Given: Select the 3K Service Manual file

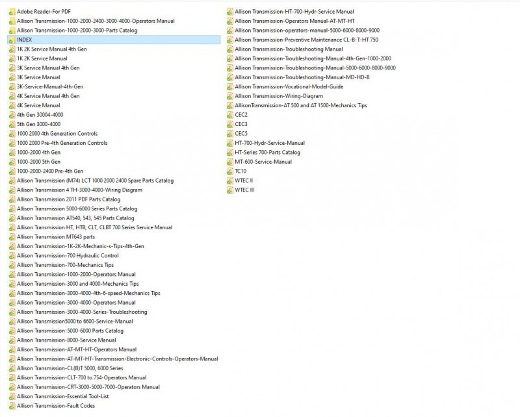Looking at the screenshot, I should click(38, 77).
